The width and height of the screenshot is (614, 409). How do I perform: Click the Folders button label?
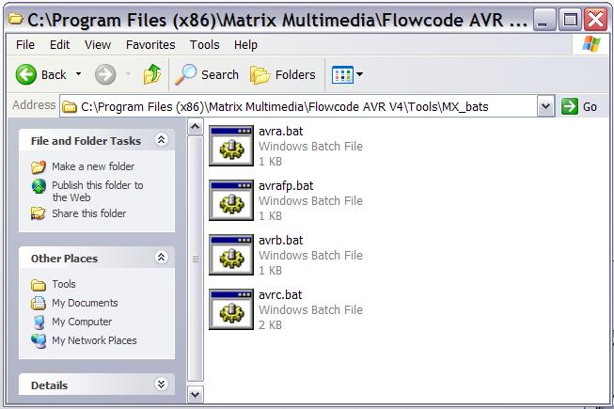pos(295,74)
